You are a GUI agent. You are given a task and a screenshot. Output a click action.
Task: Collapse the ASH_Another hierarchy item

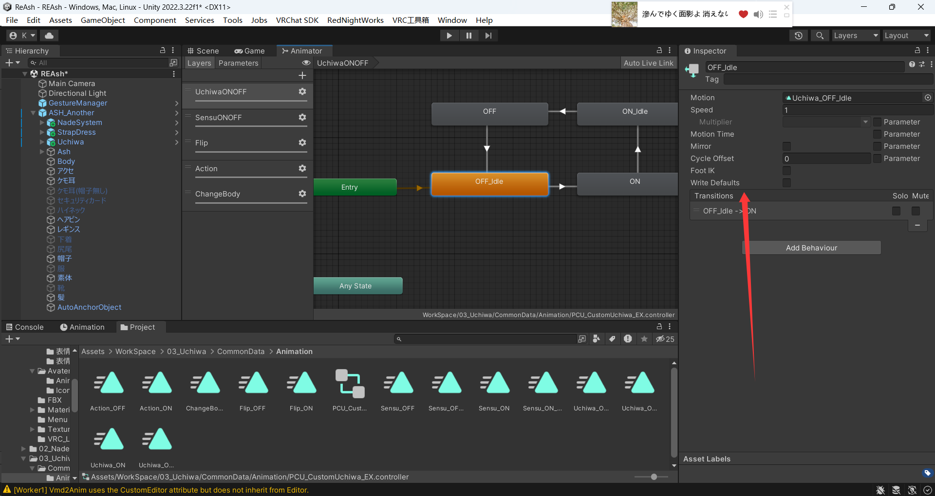[x=33, y=113]
